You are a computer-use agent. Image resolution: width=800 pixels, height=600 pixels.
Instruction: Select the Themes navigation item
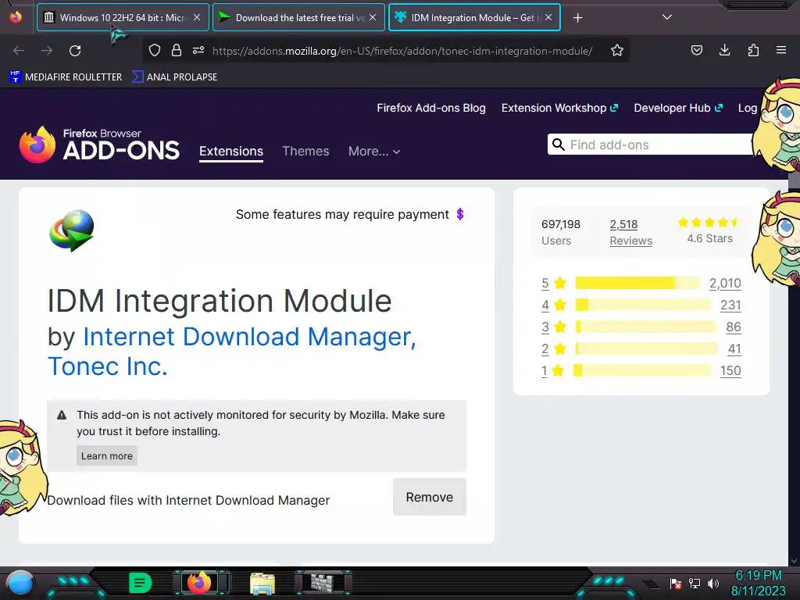click(x=305, y=152)
